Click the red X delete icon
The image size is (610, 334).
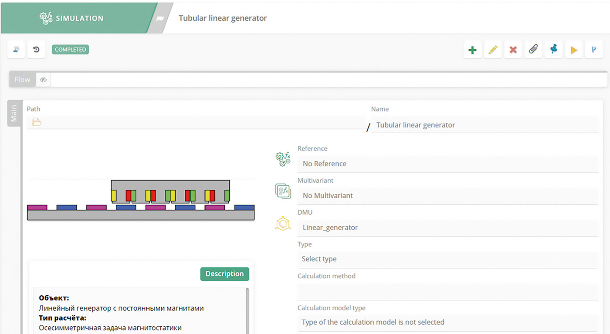pyautogui.click(x=513, y=50)
